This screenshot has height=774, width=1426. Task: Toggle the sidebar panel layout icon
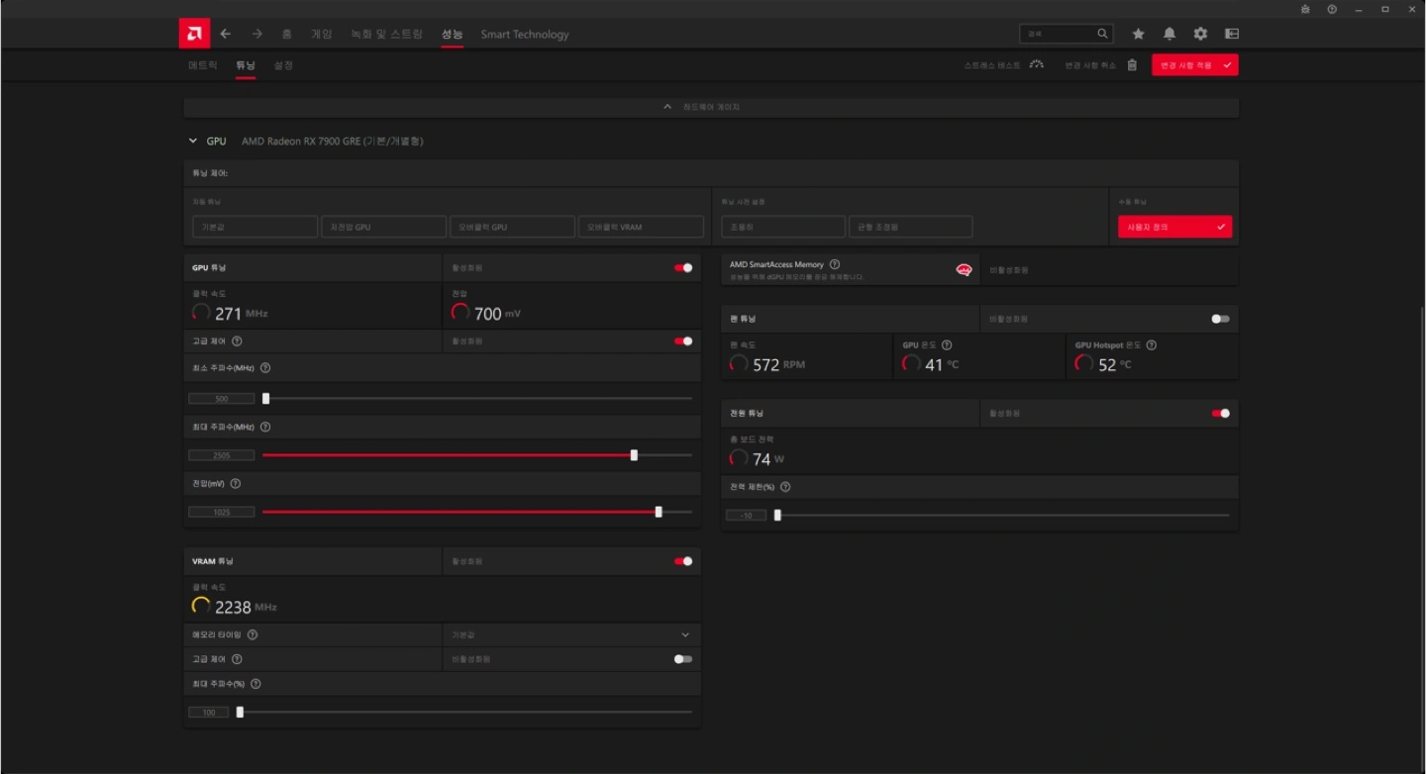click(x=1232, y=34)
